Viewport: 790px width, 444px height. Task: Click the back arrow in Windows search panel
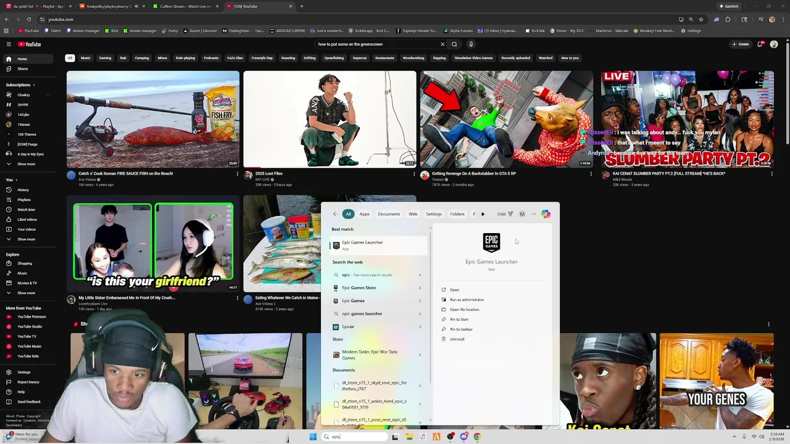point(335,214)
